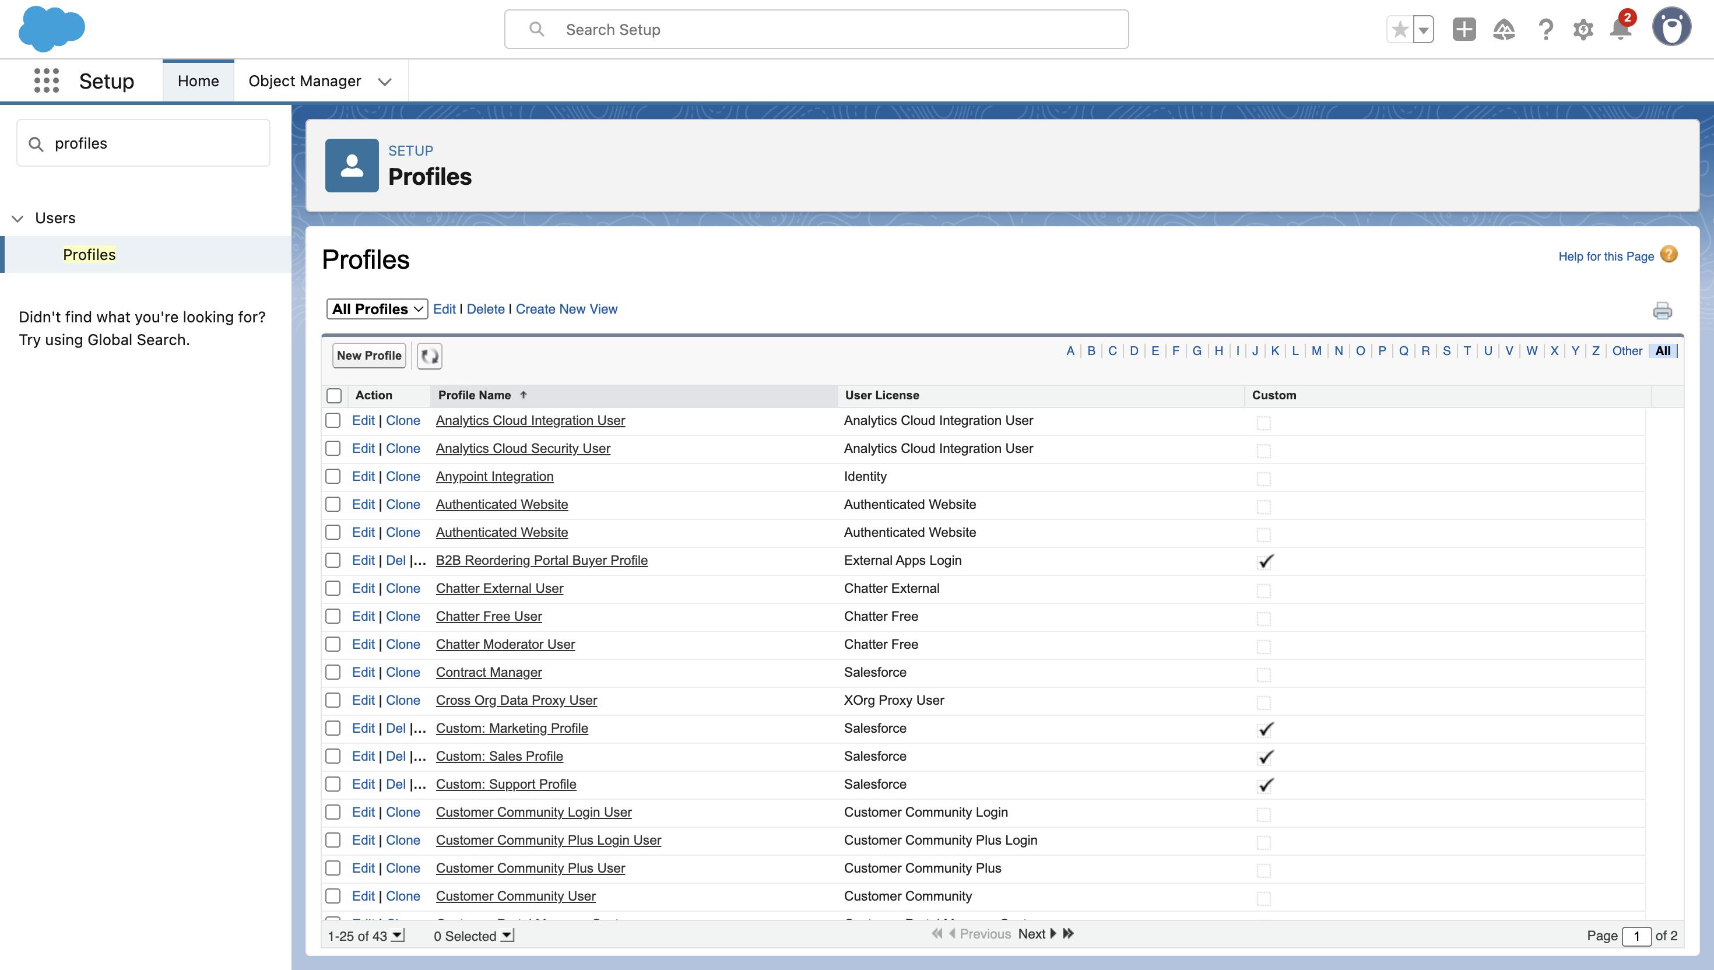The height and width of the screenshot is (970, 1714).
Task: Click the Search Setup input field
Action: 816,29
